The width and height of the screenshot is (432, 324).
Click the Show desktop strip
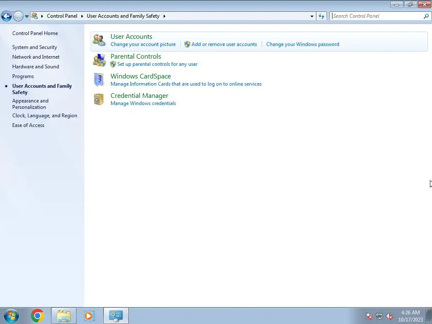[429, 316]
